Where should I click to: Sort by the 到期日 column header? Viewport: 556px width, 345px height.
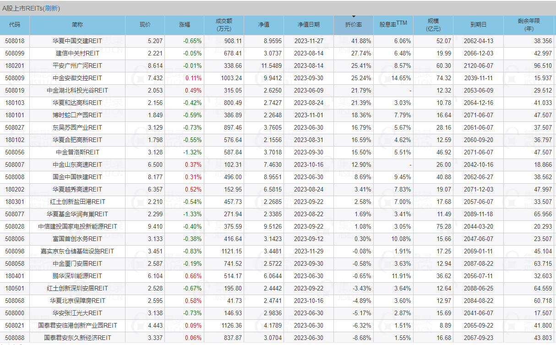pyautogui.click(x=479, y=25)
